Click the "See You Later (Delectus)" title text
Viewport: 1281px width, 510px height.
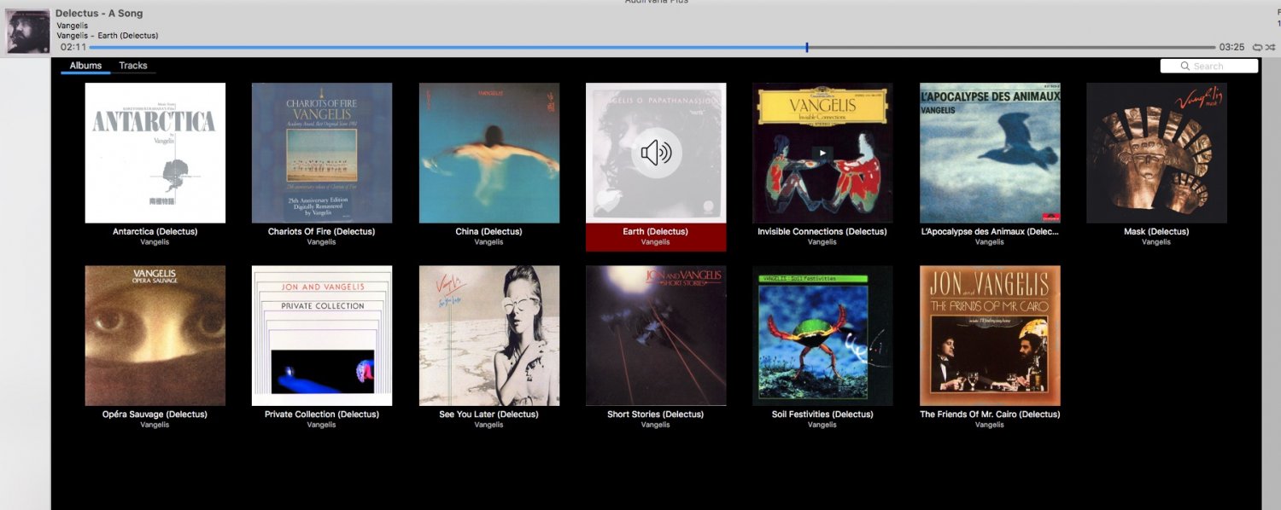[x=489, y=414]
